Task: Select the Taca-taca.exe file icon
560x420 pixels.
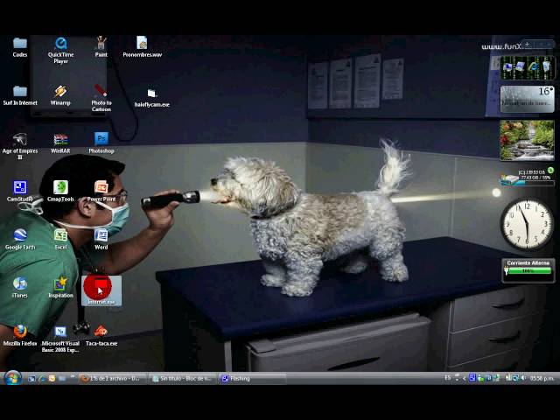Action: [x=101, y=336]
